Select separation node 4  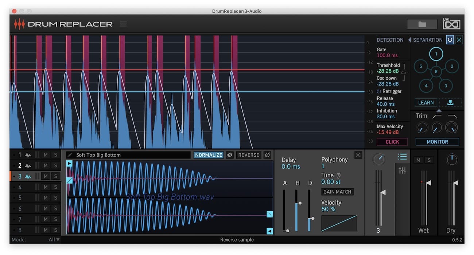pos(426,86)
